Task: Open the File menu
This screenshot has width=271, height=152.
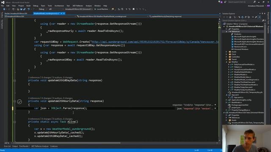Action: pos(3,5)
